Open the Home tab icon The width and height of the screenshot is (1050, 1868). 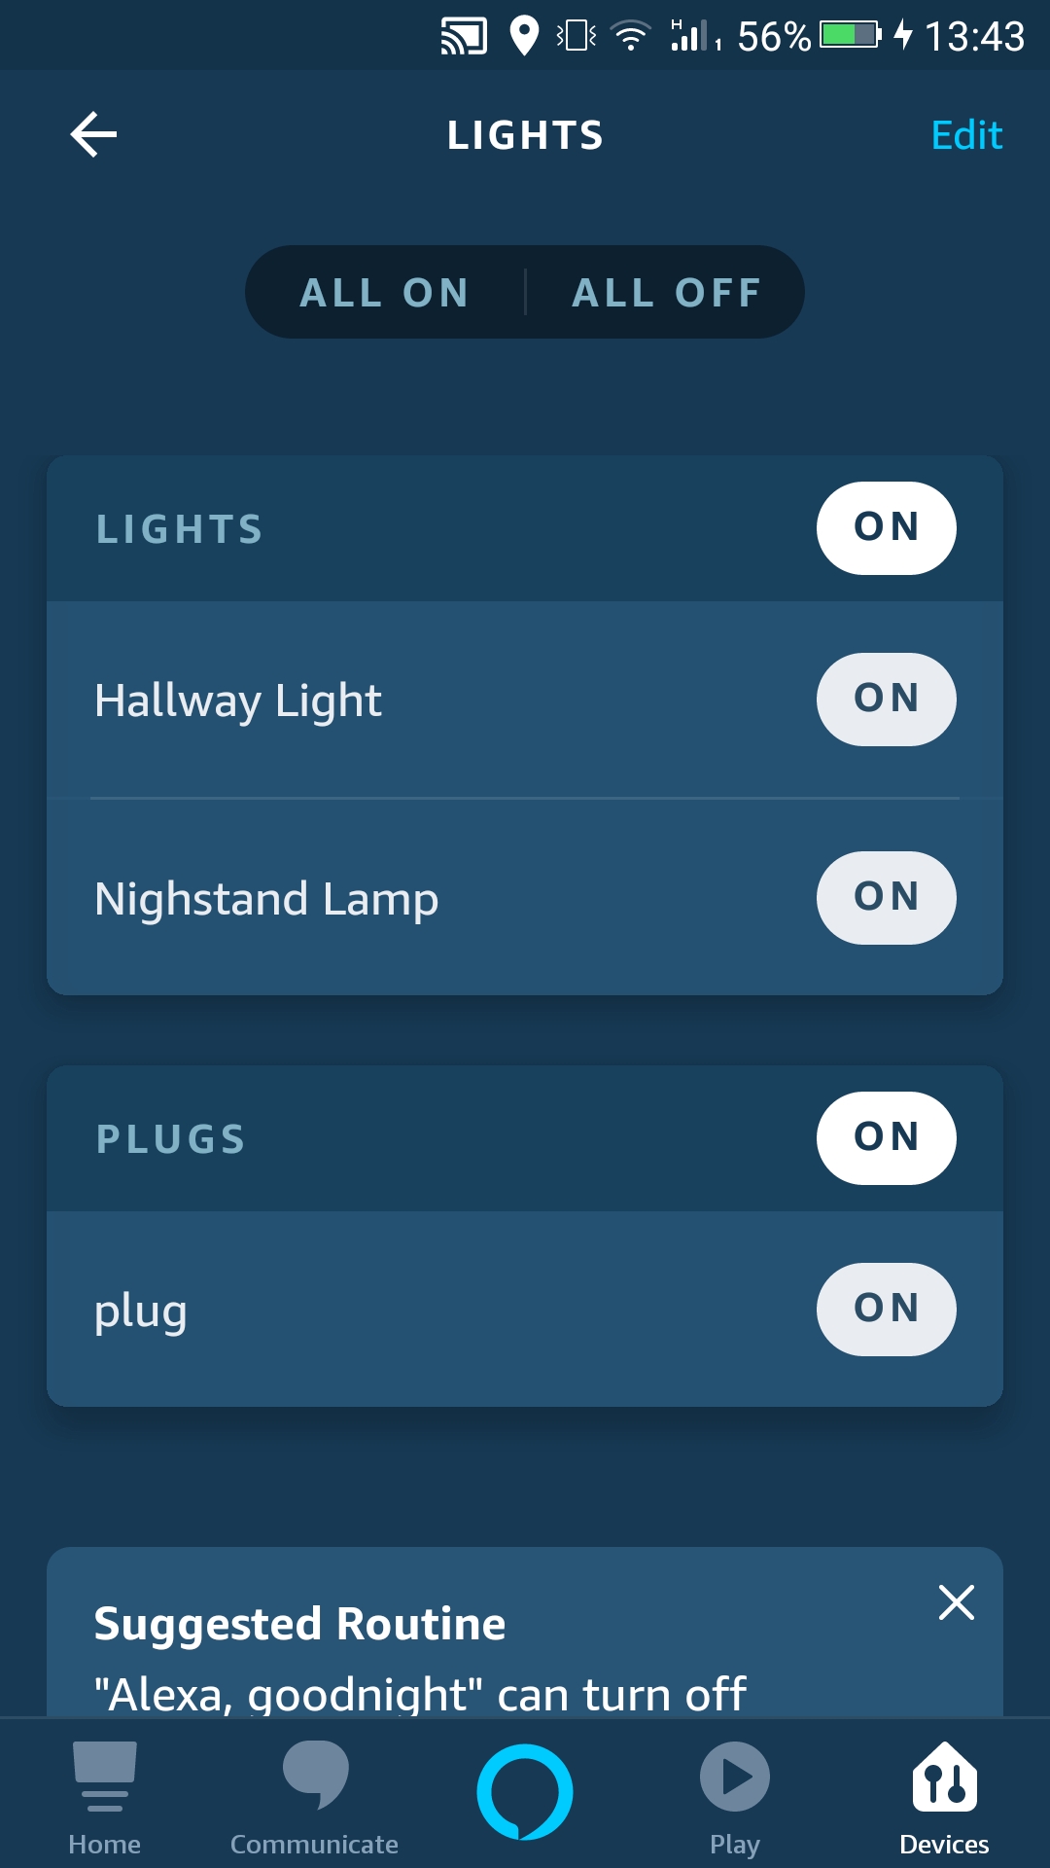pyautogui.click(x=104, y=1777)
